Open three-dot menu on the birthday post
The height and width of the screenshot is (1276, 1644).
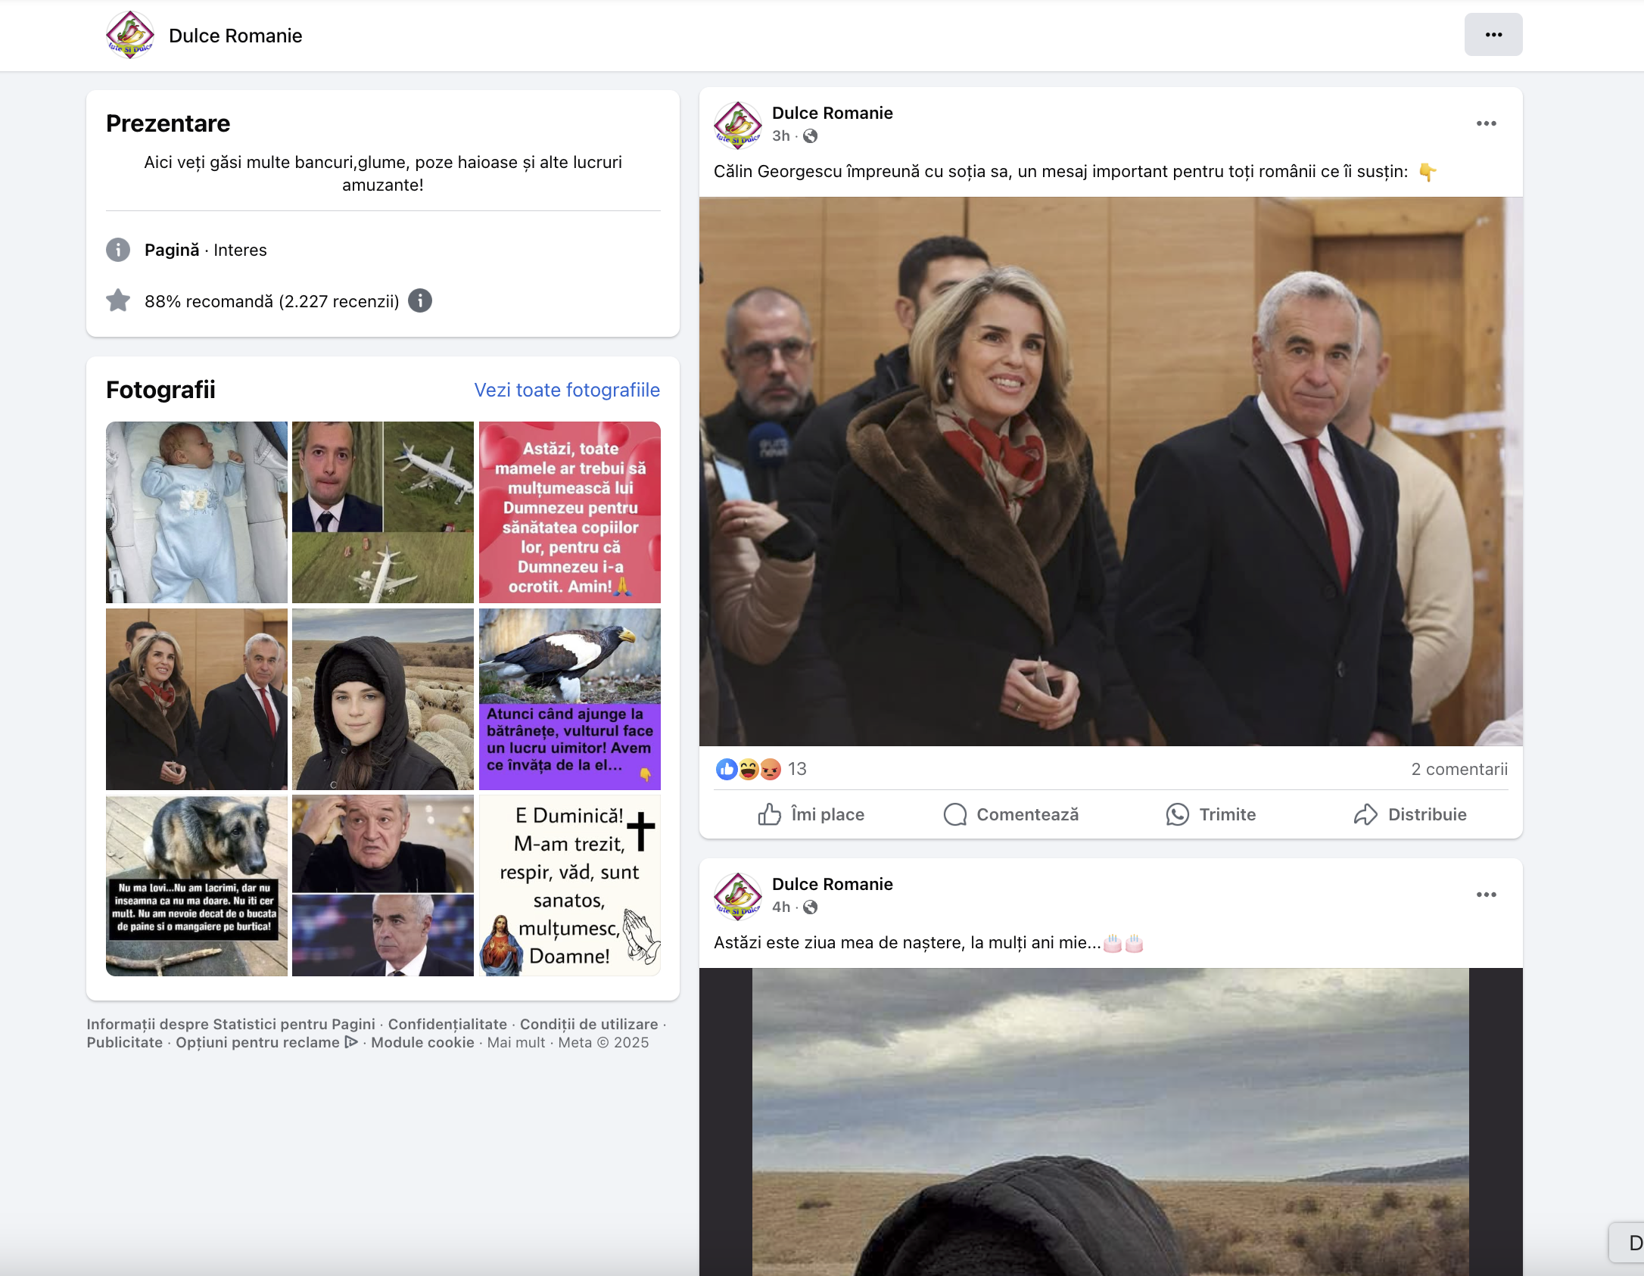pyautogui.click(x=1486, y=895)
